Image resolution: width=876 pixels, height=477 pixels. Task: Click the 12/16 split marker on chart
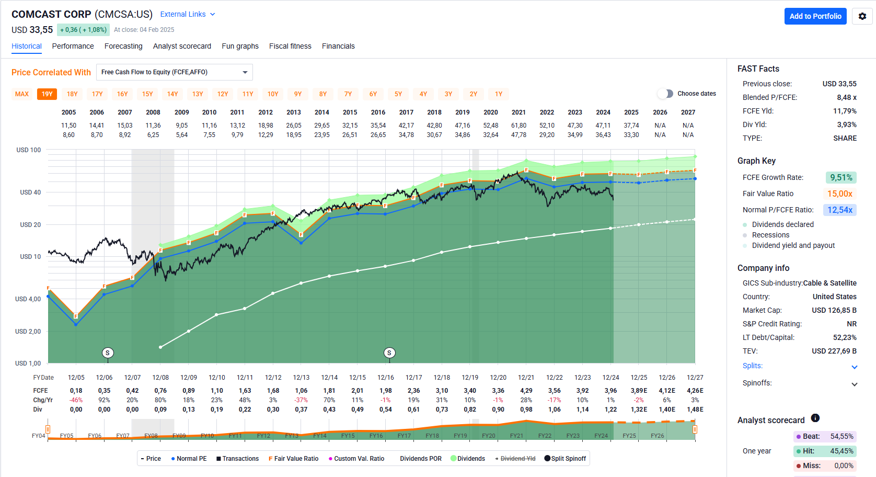click(389, 353)
